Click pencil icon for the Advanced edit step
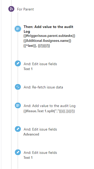 click(x=18, y=129)
